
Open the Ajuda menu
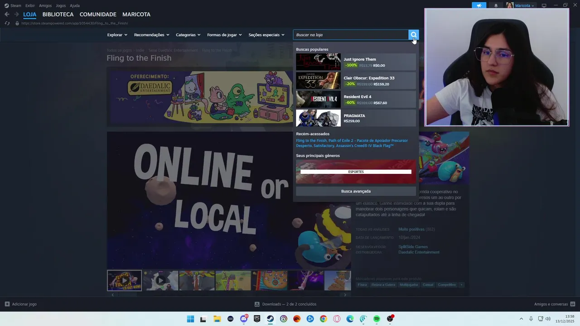75,5
